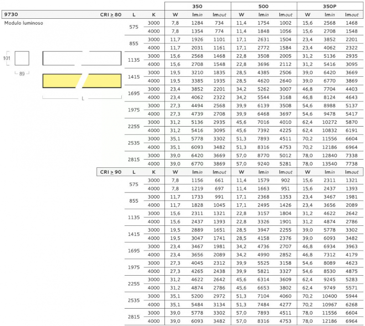
Task: Click the "10272" lm in value
Action: (329, 122)
